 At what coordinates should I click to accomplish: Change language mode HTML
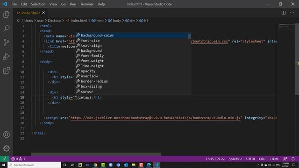[274, 159]
